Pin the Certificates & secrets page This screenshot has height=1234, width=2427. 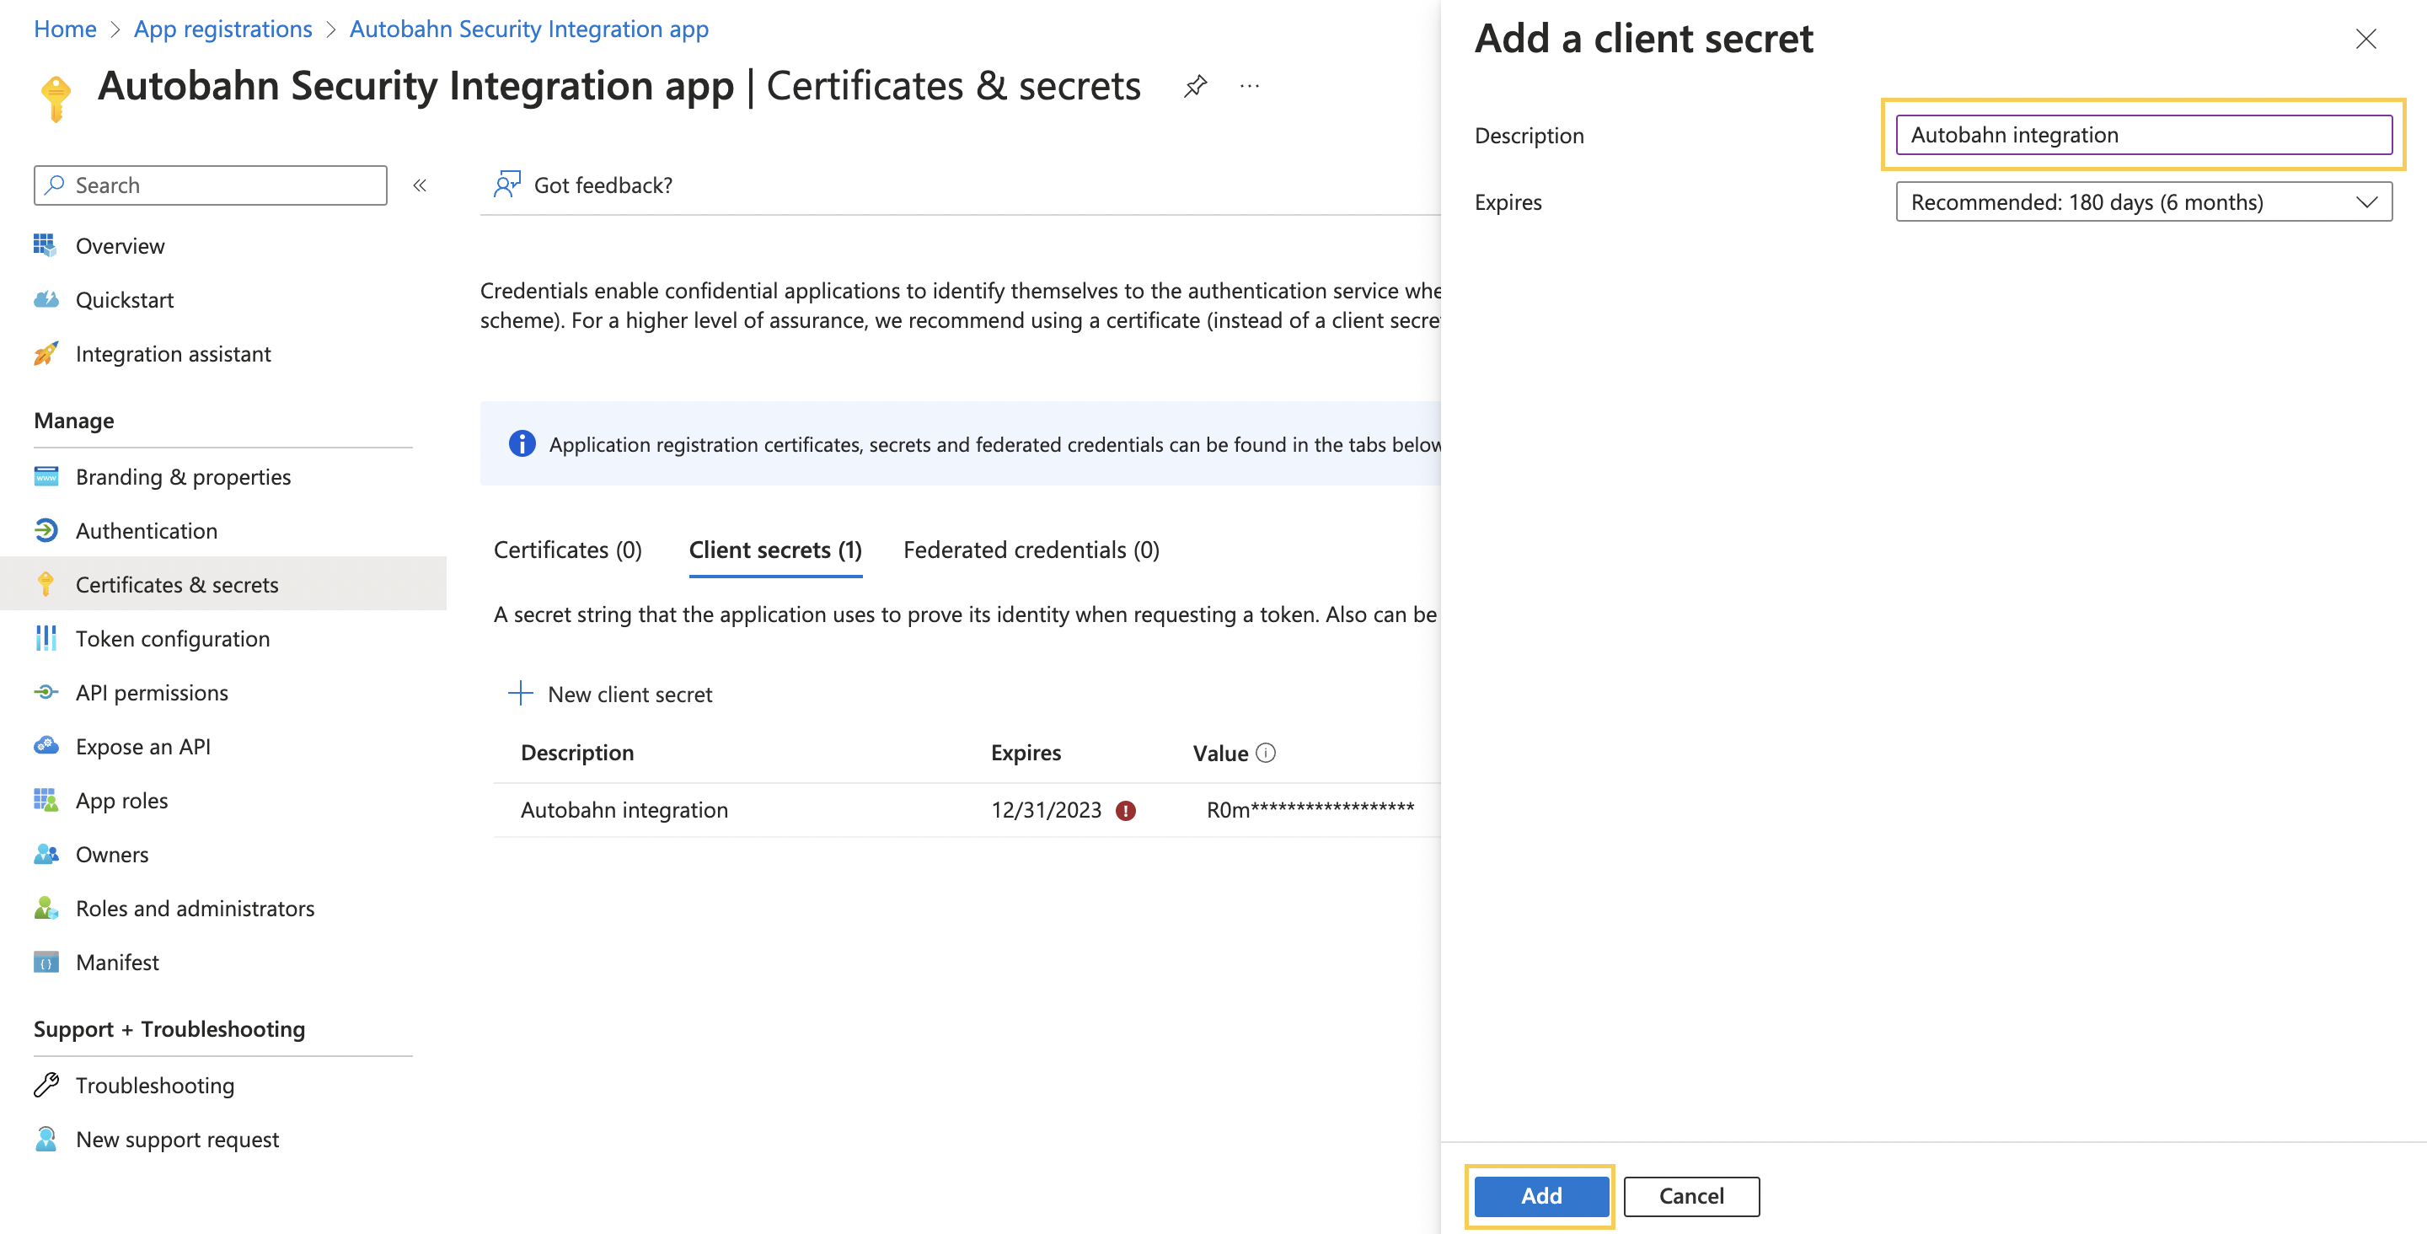point(1195,86)
